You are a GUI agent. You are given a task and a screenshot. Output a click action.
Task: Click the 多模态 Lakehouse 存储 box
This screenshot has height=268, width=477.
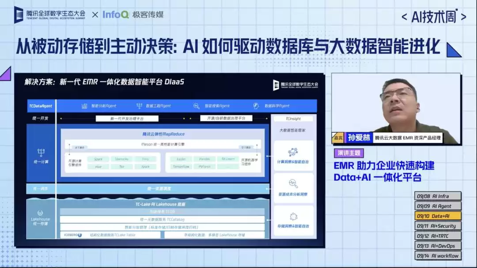click(215, 235)
